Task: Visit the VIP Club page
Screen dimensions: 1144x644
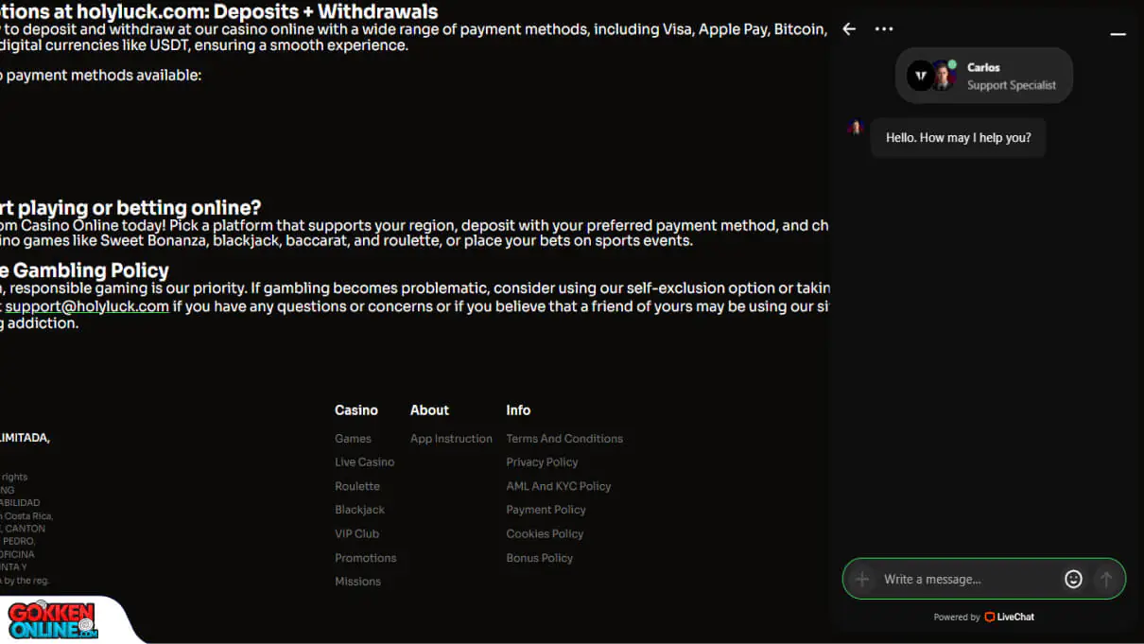Action: pyautogui.click(x=356, y=534)
